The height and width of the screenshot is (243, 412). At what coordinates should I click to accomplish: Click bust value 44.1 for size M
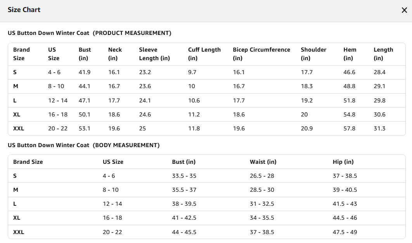84,86
